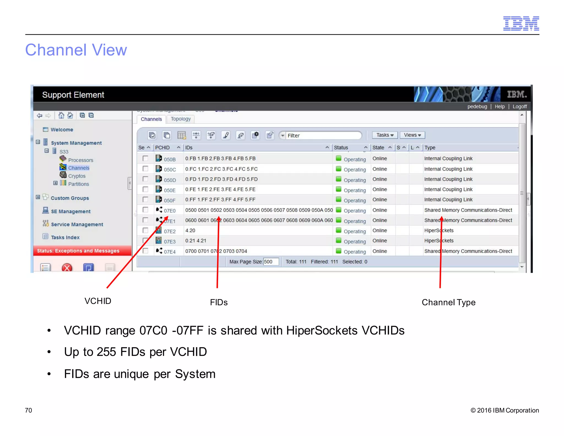Image resolution: width=564 pixels, height=436 pixels.
Task: Check the checkbox for row 050C
Action: click(x=145, y=169)
